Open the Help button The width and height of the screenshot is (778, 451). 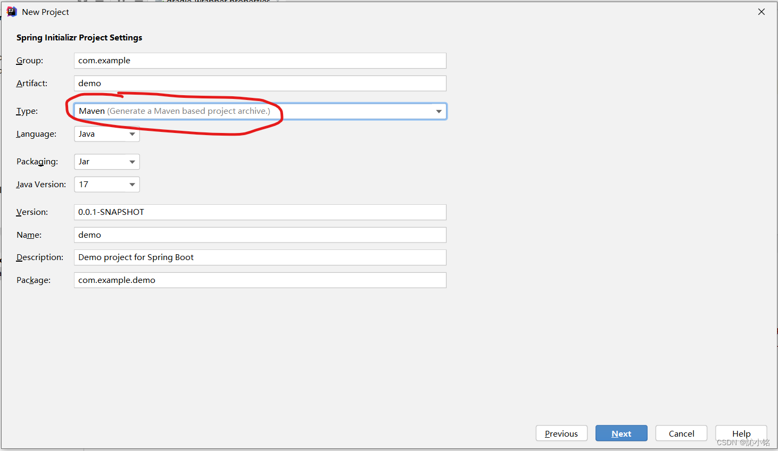[741, 433]
